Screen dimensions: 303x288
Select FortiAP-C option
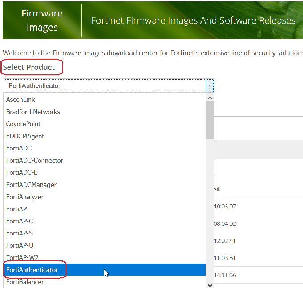[20, 221]
